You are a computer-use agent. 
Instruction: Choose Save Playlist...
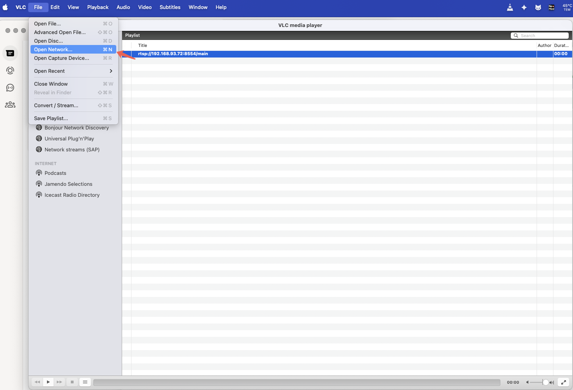tap(73, 118)
